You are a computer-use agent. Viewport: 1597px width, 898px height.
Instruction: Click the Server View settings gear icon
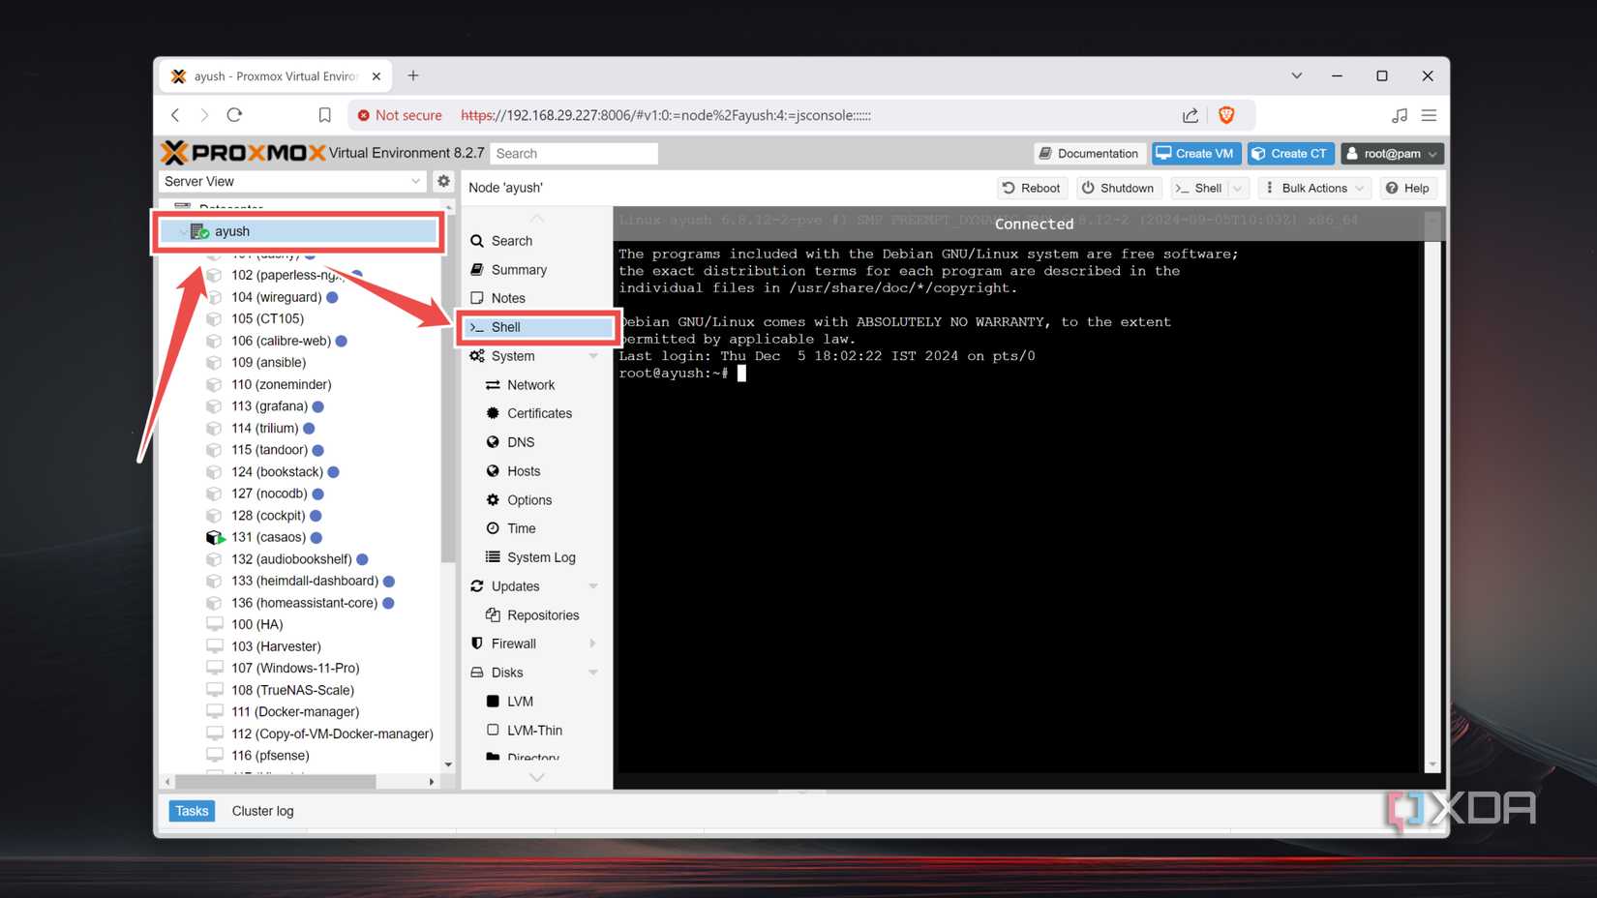click(443, 181)
